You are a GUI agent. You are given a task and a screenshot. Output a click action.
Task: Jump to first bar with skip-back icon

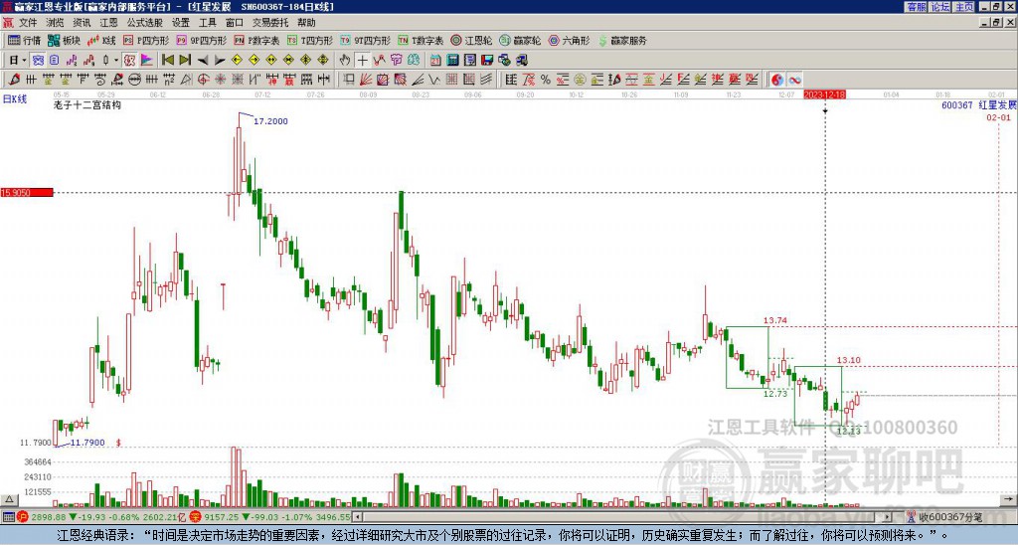tap(167, 61)
